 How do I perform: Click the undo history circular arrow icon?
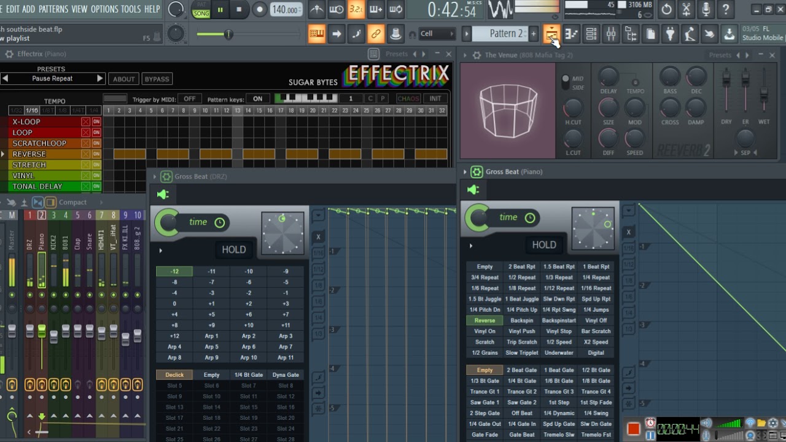666,9
